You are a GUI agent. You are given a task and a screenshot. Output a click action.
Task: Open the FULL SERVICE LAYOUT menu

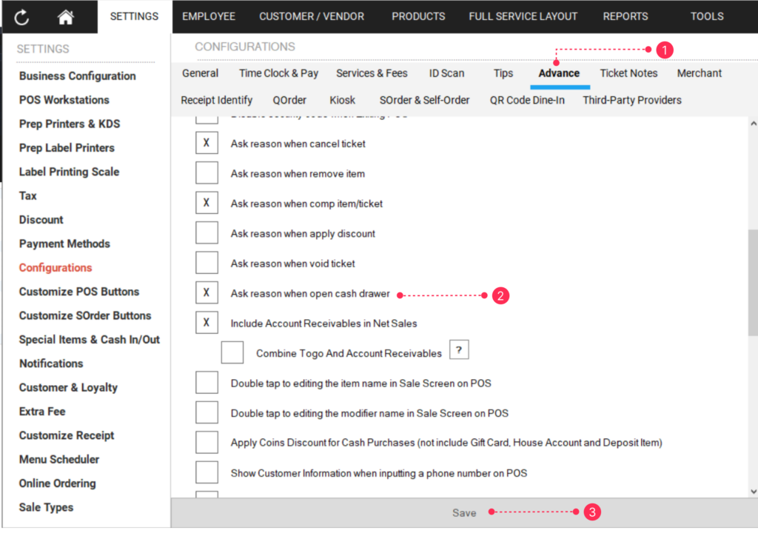pos(523,16)
